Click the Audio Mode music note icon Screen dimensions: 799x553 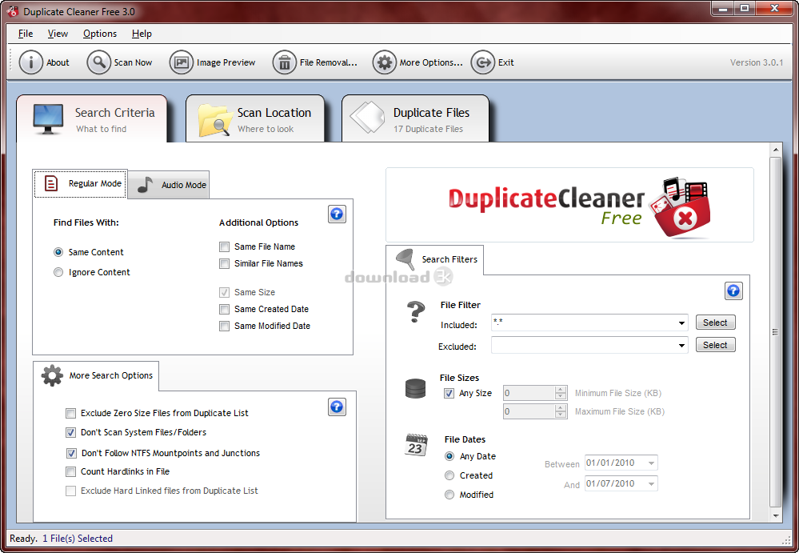(x=146, y=185)
